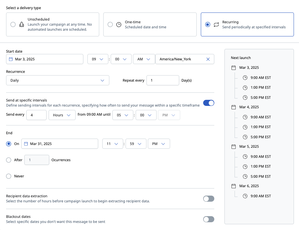The width and height of the screenshot is (299, 230).
Task: Open the Start date calendar icon
Action: [11, 59]
